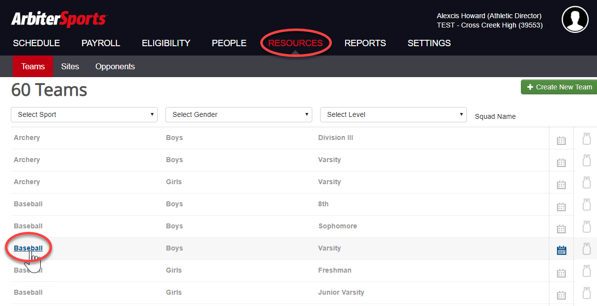Open calendar icon for Baseball Boys Sophomore
This screenshot has width=597, height=306.
pos(561,229)
